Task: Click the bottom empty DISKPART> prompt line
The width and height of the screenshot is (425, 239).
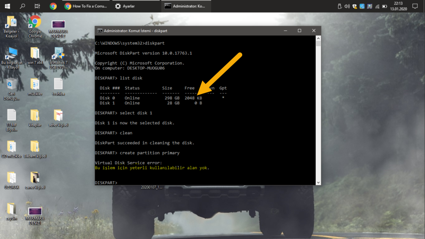Action: point(106,183)
